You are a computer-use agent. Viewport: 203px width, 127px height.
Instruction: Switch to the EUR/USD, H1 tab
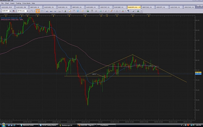pyautogui.click(x=64, y=7)
